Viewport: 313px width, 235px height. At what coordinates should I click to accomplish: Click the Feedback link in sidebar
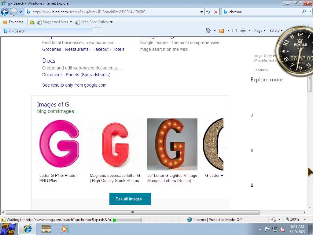tap(261, 70)
